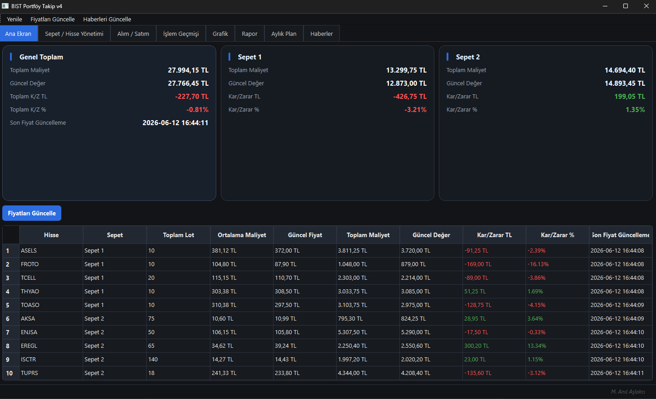Click the blue Fiyatları Güncelle button
656x399 pixels.
click(x=32, y=213)
